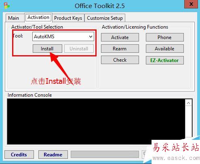The width and height of the screenshot is (200, 164).
Task: Click the Install button for AutoKMS
Action: (47, 49)
